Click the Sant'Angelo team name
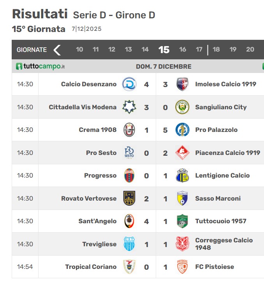Screen dimensions: 264x281 pos(97,221)
